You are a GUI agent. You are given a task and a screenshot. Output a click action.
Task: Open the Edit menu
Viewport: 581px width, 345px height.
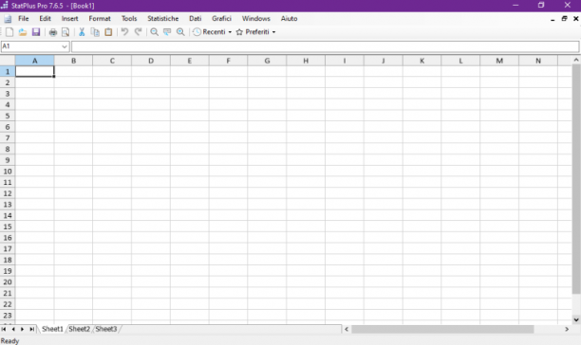click(x=46, y=19)
